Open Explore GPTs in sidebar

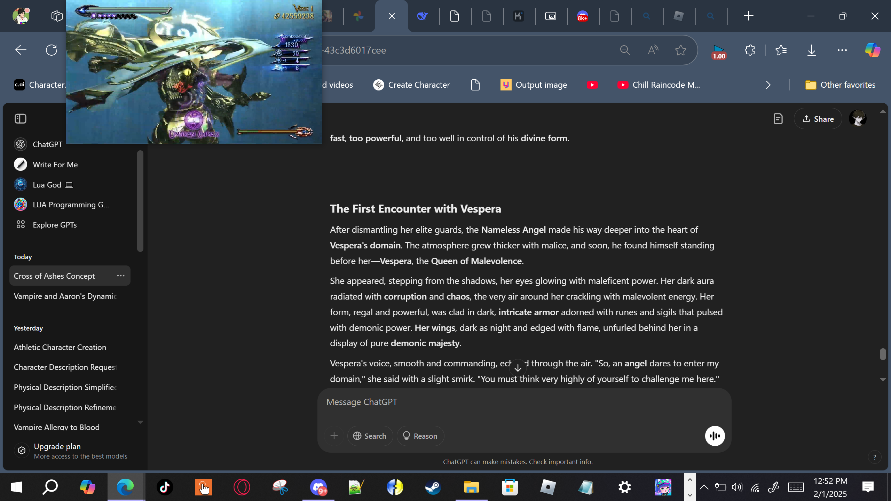click(55, 225)
